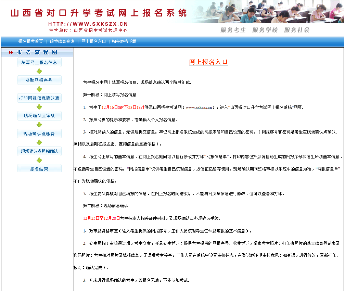Click the green arrow below 获取网报序号
This screenshot has width=345, height=292.
39,89
